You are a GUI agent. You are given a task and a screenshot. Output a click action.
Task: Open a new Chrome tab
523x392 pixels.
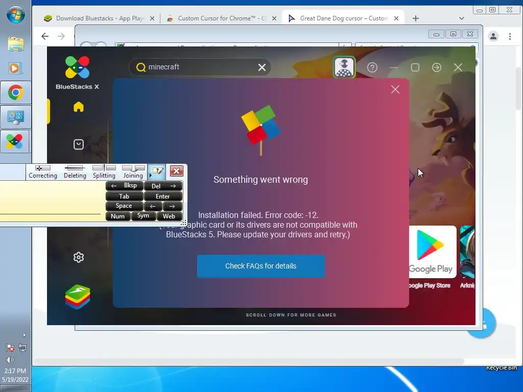coord(416,18)
